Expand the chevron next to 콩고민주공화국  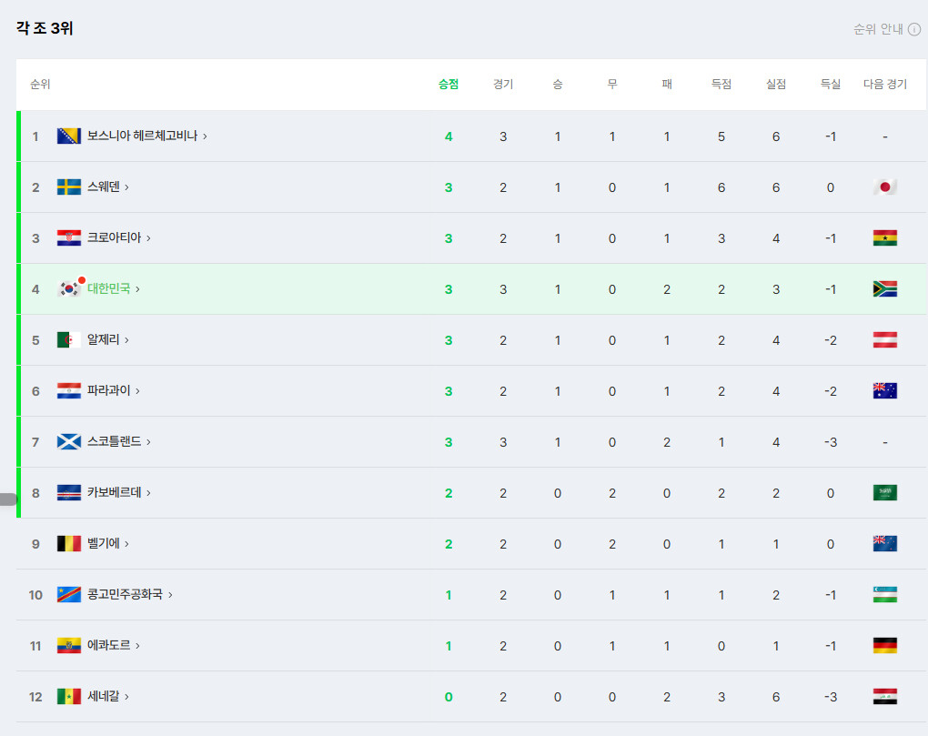point(170,595)
